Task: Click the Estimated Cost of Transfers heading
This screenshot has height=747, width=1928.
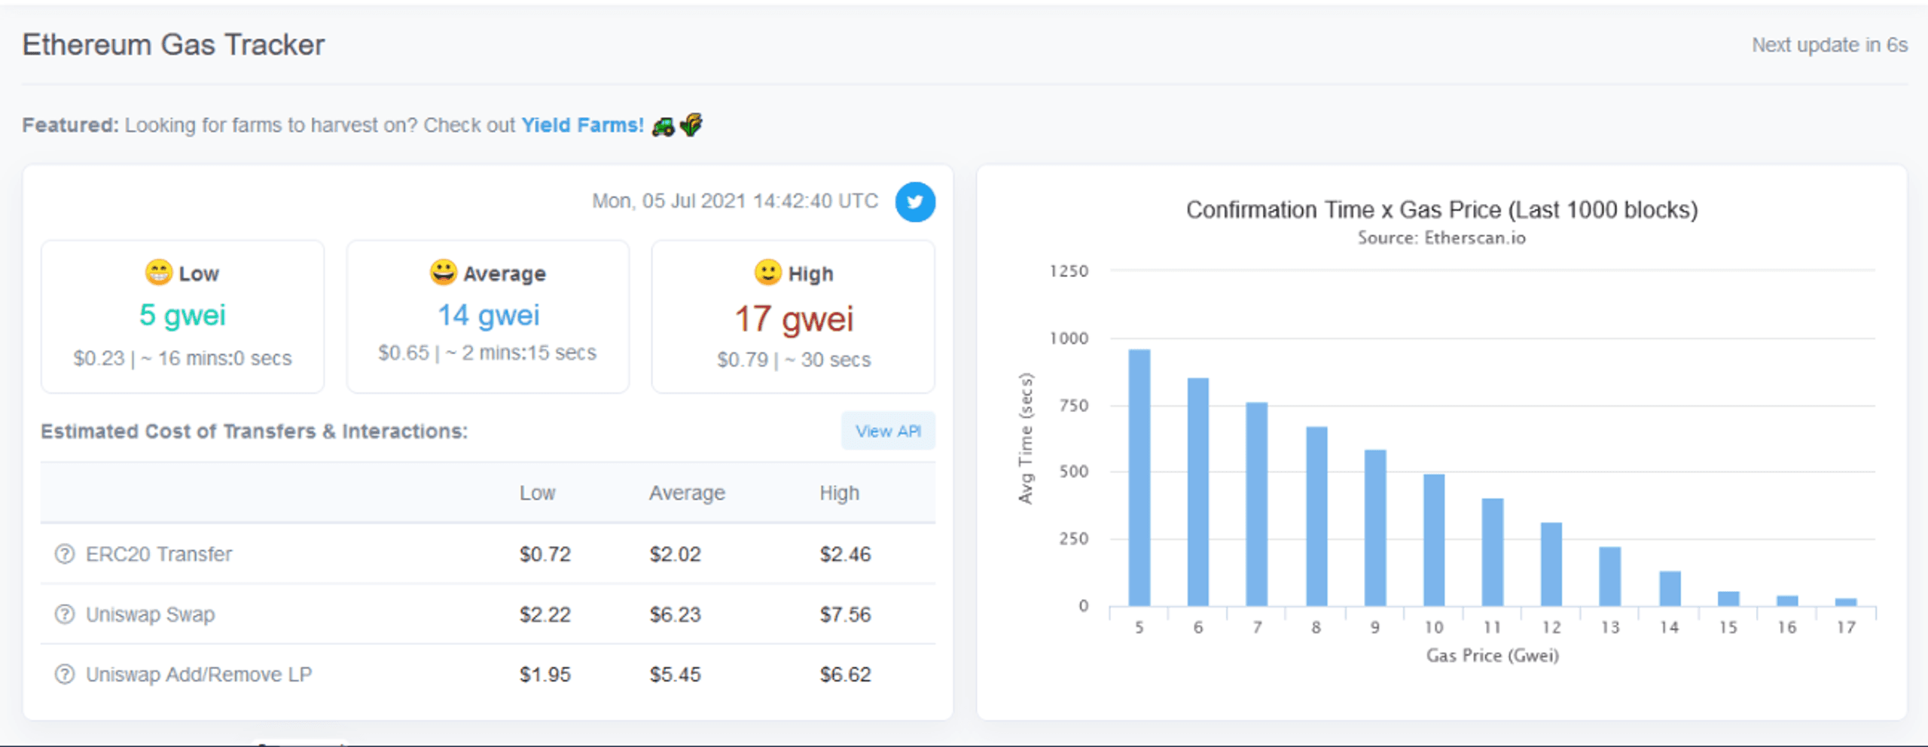Action: coord(254,431)
